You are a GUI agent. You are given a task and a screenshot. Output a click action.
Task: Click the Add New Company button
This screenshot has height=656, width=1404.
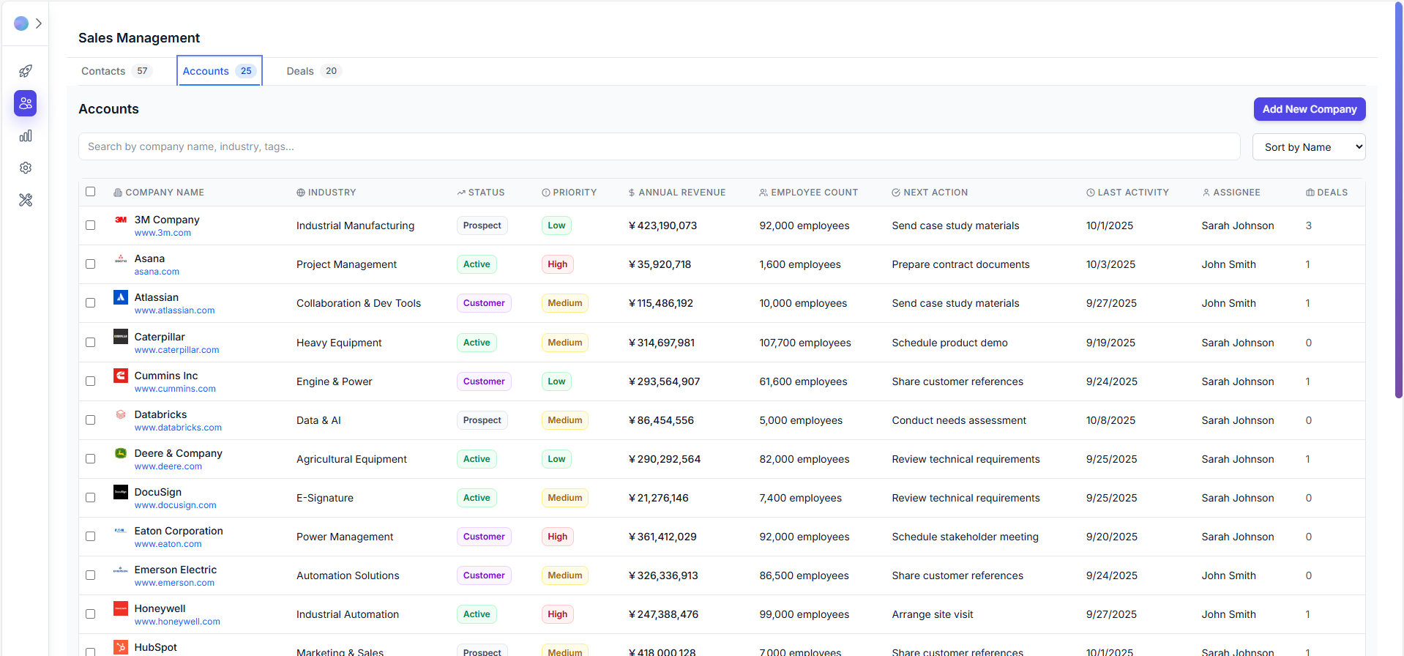click(1309, 109)
